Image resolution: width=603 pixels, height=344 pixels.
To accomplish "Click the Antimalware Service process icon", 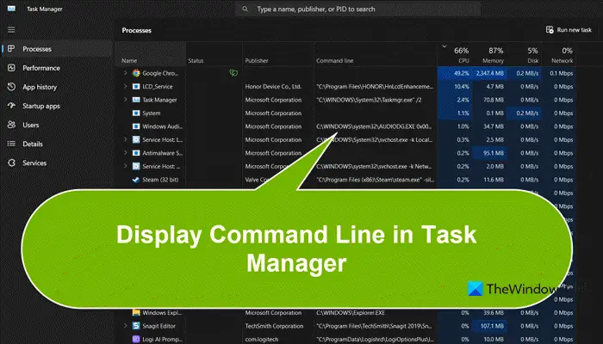I will [136, 153].
